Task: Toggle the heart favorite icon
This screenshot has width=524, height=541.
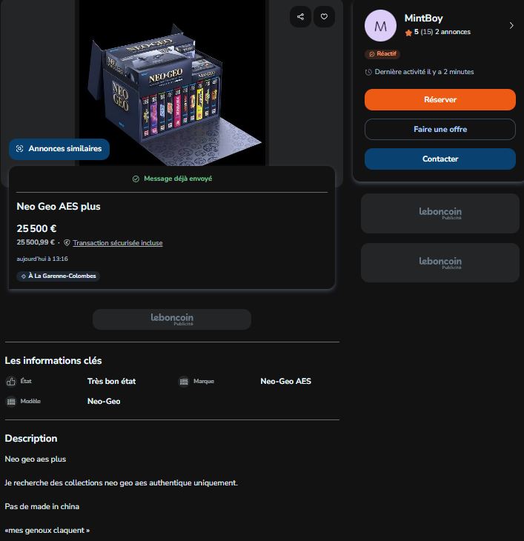Action: pos(324,16)
